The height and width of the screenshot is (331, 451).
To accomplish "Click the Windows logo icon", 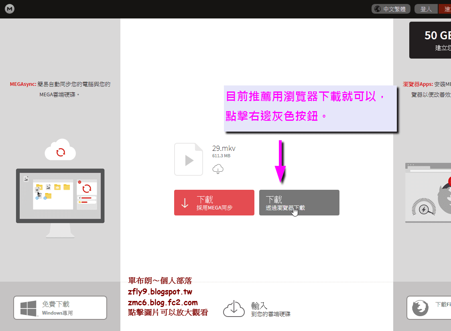I will [x=28, y=308].
